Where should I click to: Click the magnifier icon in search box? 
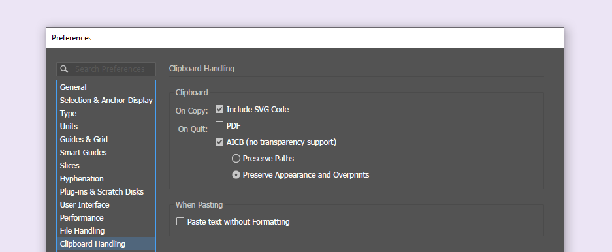(x=65, y=69)
